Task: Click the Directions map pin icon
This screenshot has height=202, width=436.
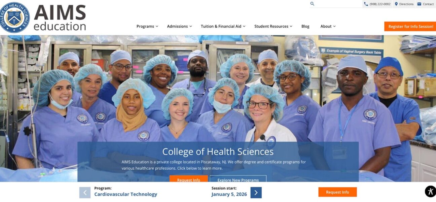Action: [396, 4]
